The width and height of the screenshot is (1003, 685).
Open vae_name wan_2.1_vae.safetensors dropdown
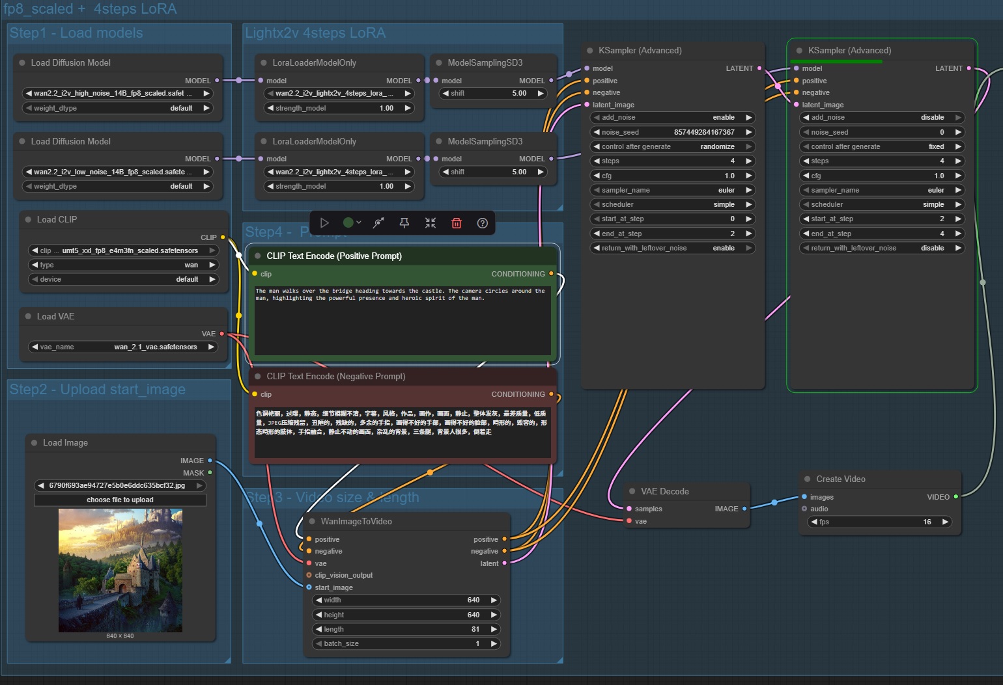pyautogui.click(x=124, y=347)
